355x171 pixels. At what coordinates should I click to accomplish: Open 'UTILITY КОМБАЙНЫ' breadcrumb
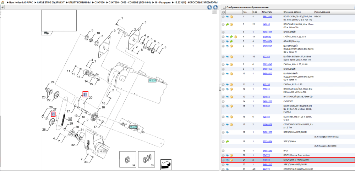(x=79, y=2)
